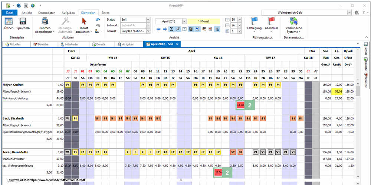371x185 pixels.
Task: Go to previous month with left arrow
Action: click(158, 29)
